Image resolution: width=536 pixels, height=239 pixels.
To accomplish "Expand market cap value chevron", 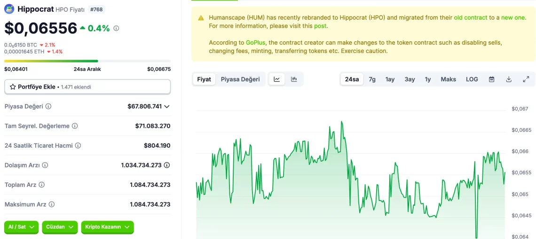I will click(x=167, y=107).
